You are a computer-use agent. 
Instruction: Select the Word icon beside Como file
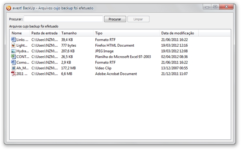[x=13, y=62]
